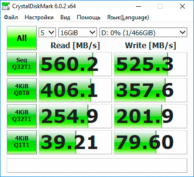Open the drive selector showing D: 0%
Screen dimensions: 194x177
[x=143, y=32]
